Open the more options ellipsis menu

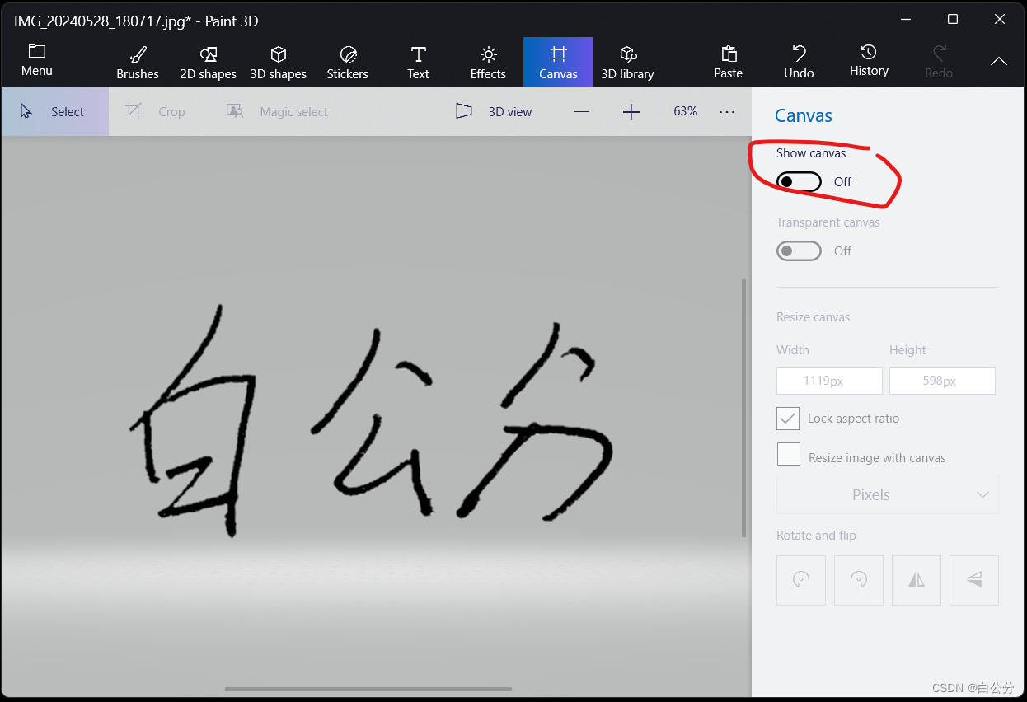727,111
